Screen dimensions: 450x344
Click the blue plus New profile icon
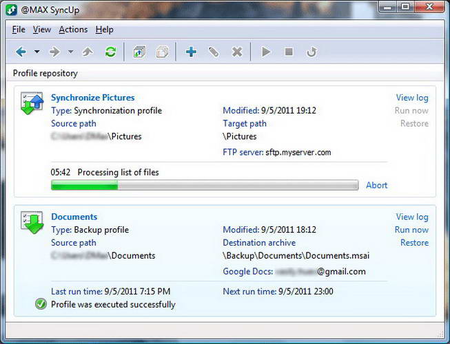[191, 52]
